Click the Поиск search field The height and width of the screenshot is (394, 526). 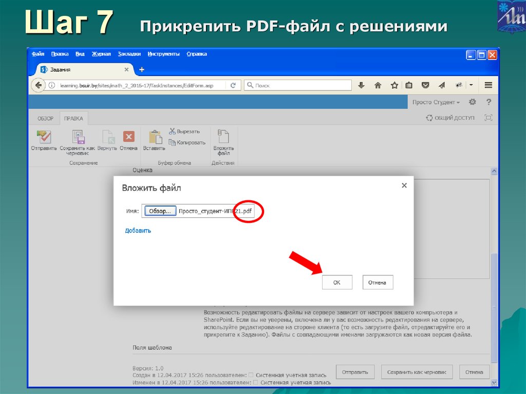[298, 85]
